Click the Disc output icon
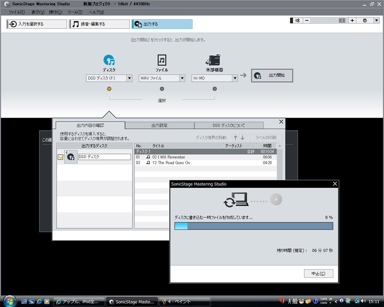This screenshot has height=307, width=384. coord(109,60)
